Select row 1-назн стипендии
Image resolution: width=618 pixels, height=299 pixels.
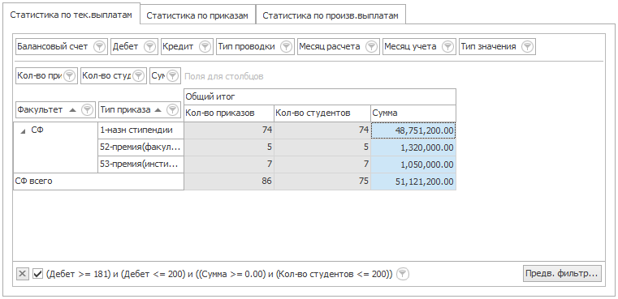(140, 130)
